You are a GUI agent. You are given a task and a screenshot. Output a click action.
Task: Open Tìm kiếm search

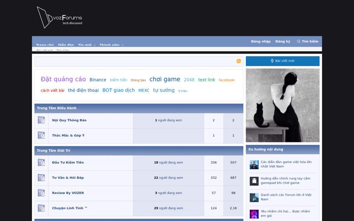(307, 41)
